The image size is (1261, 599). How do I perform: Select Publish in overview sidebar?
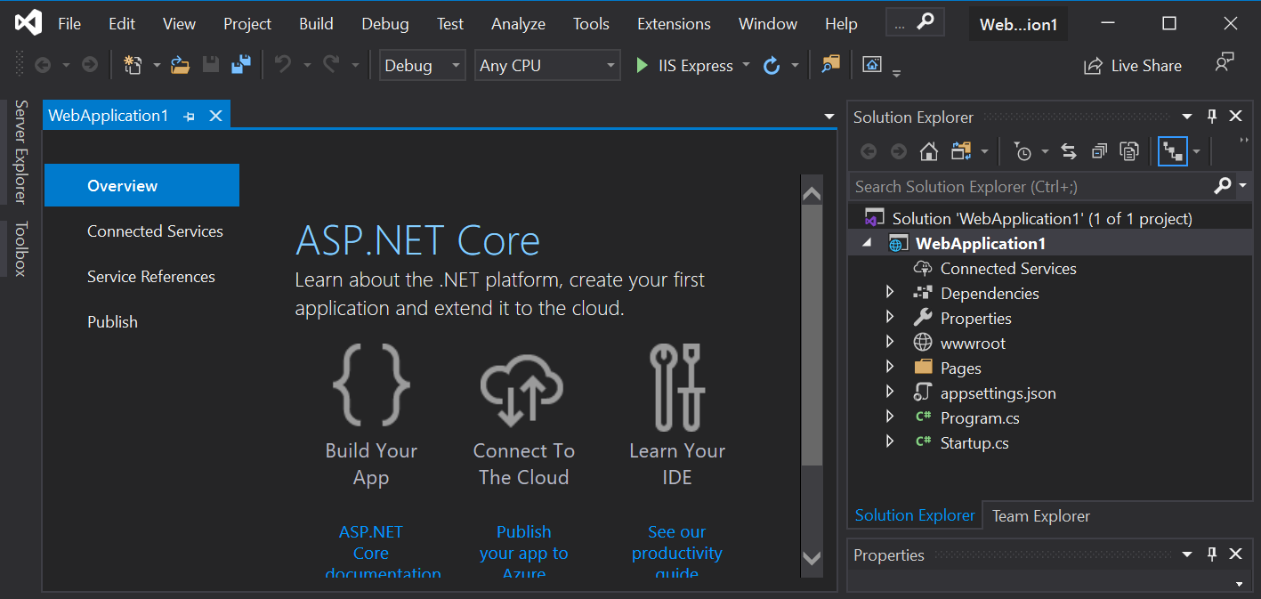[x=112, y=322]
